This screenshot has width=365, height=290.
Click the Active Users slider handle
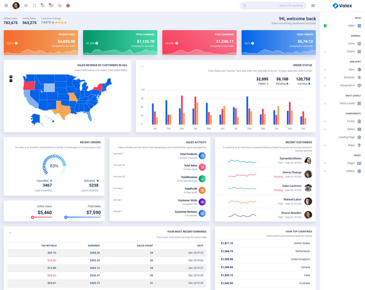32,217
